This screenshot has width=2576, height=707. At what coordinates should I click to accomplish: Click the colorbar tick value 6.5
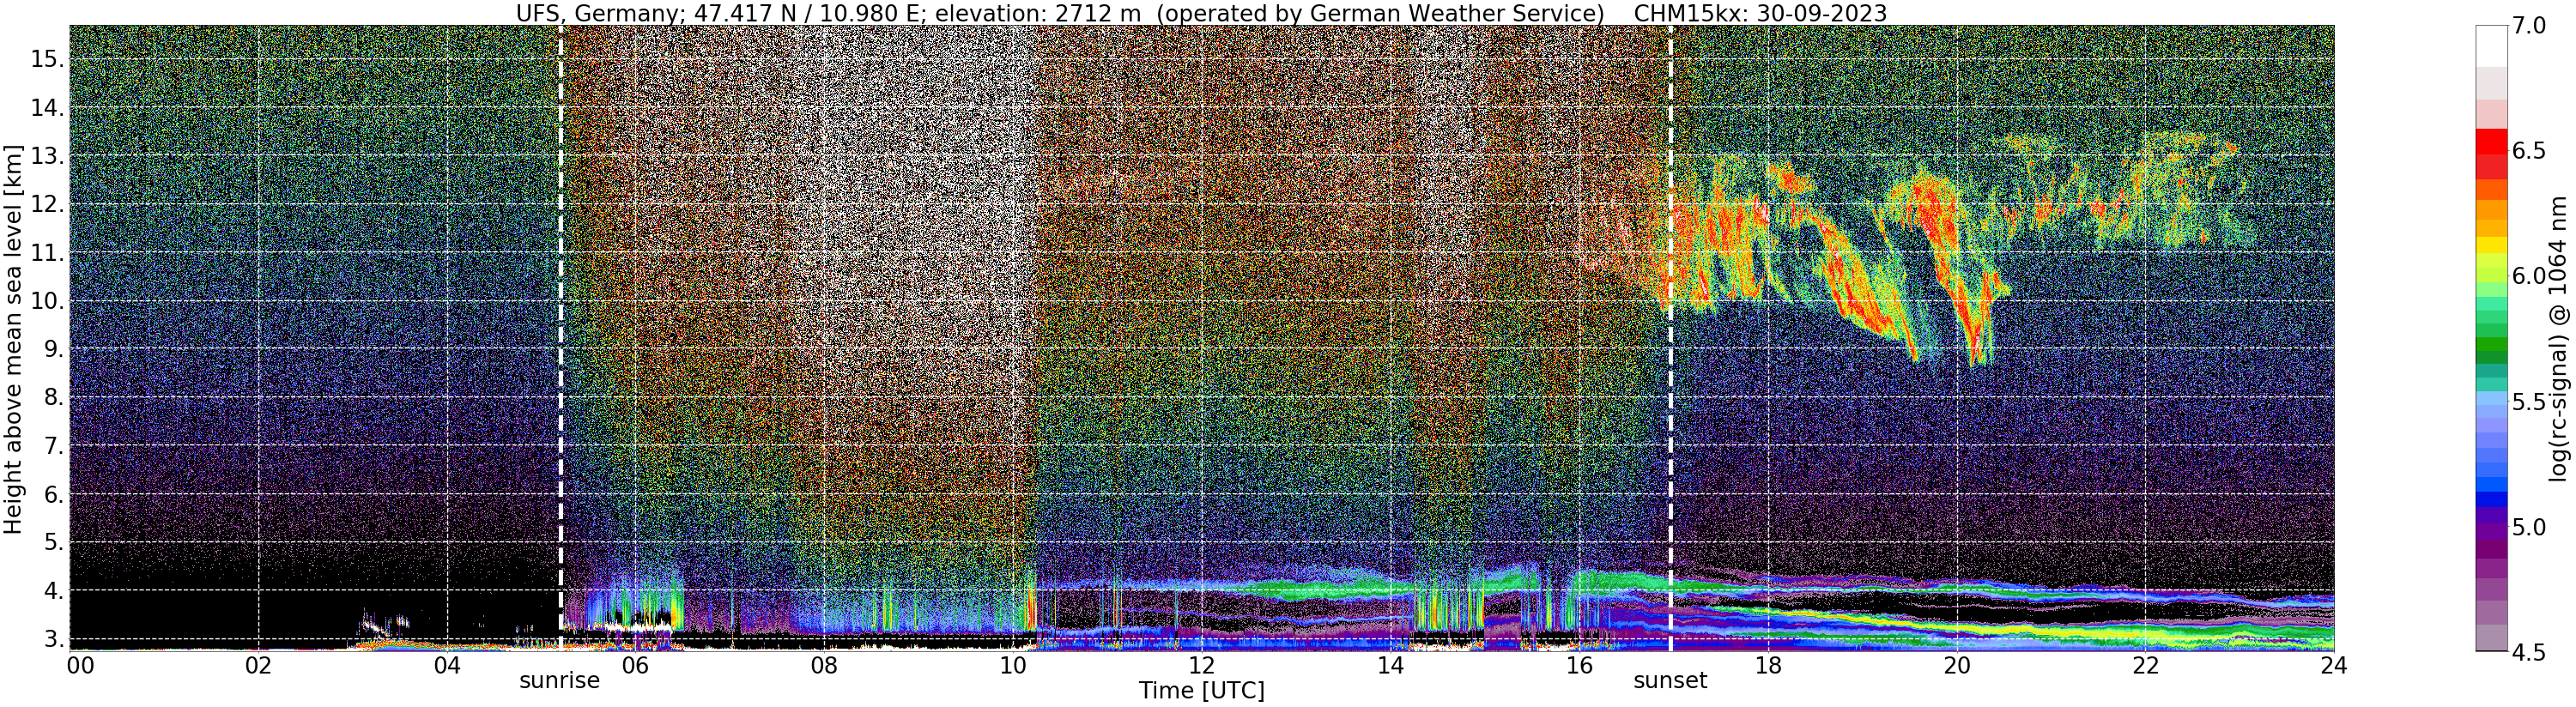click(2529, 151)
